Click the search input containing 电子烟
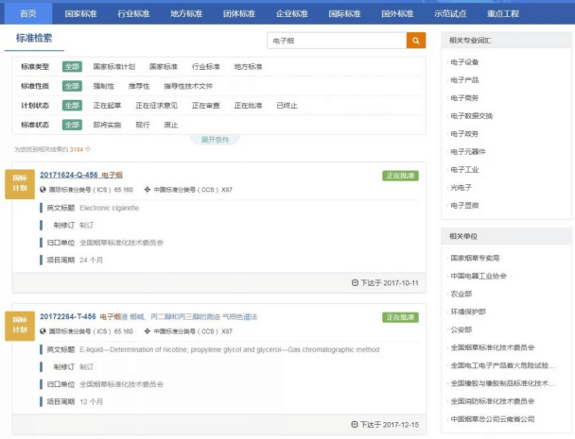This screenshot has width=575, height=439. click(336, 41)
